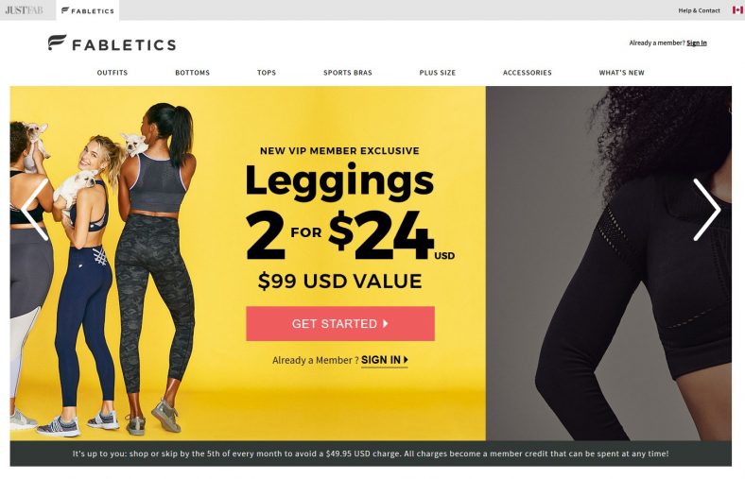Open Help & Contact link

699,10
